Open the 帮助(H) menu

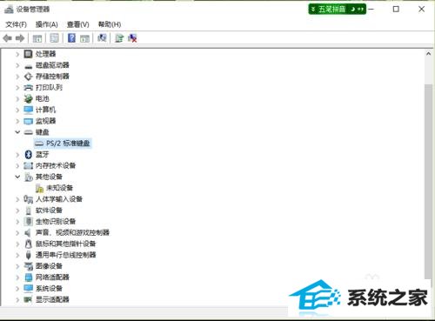[110, 24]
